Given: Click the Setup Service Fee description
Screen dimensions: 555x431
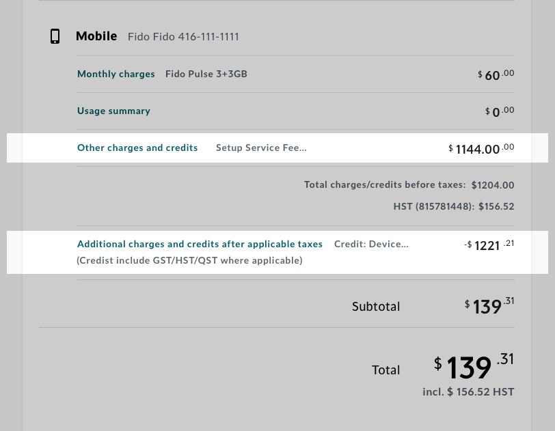Looking at the screenshot, I should pyautogui.click(x=261, y=148).
